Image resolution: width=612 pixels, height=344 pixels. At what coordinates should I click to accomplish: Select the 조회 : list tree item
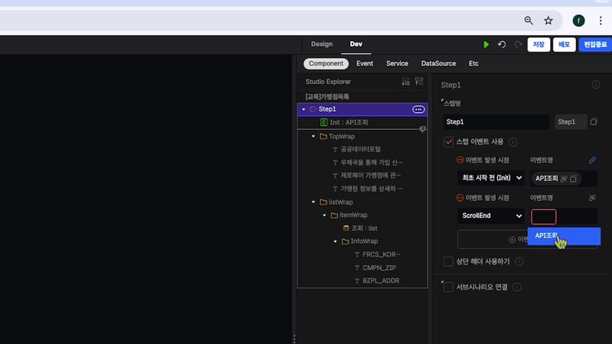[x=364, y=228]
